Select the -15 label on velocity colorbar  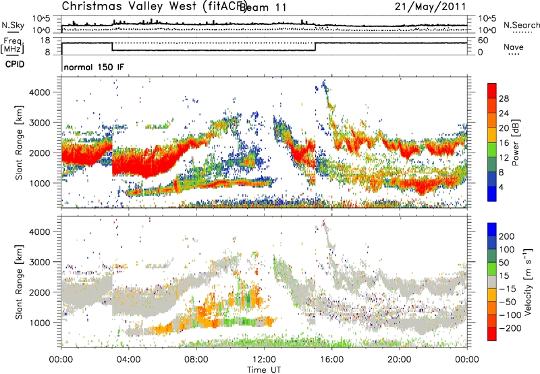coord(508,289)
